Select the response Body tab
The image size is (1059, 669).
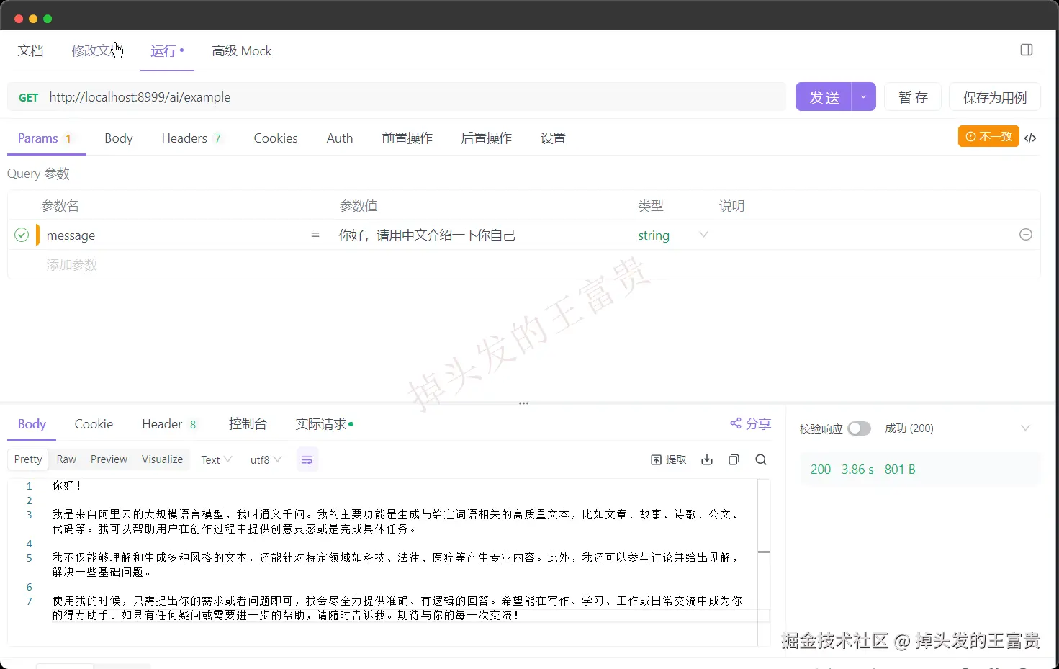click(32, 423)
